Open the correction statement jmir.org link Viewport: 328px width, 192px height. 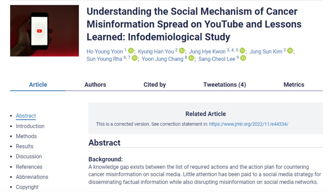249,124
